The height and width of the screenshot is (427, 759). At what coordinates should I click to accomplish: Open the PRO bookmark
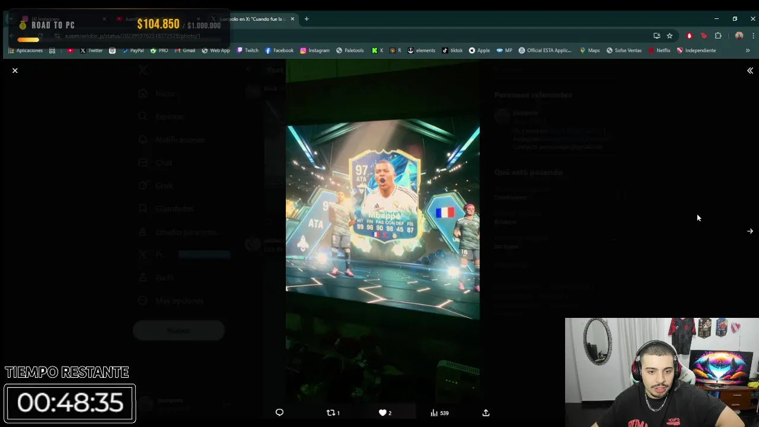click(159, 50)
